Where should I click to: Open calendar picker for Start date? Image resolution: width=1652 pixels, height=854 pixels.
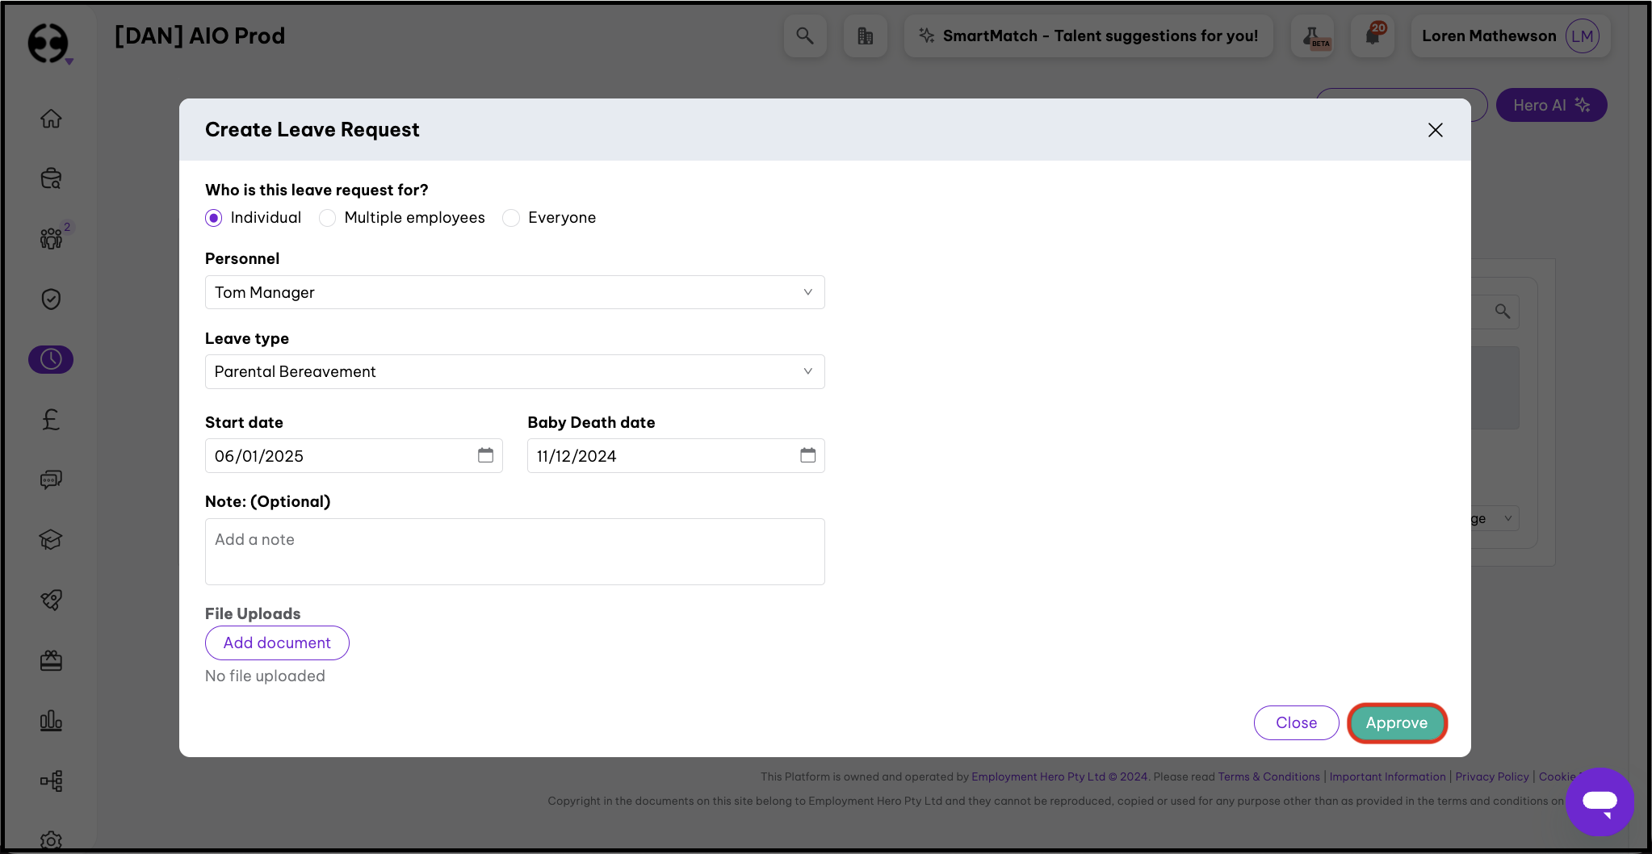coord(485,455)
